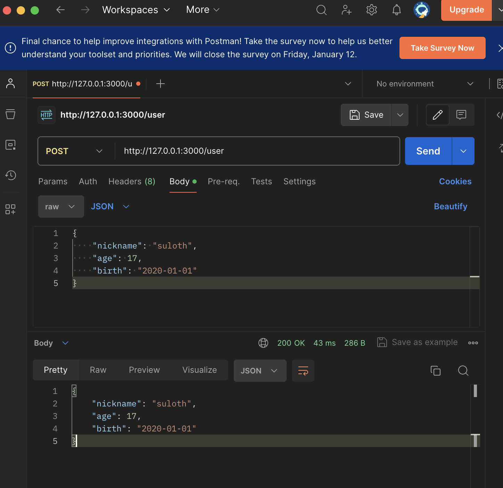Show the Visualize response view
The image size is (503, 488).
199,370
